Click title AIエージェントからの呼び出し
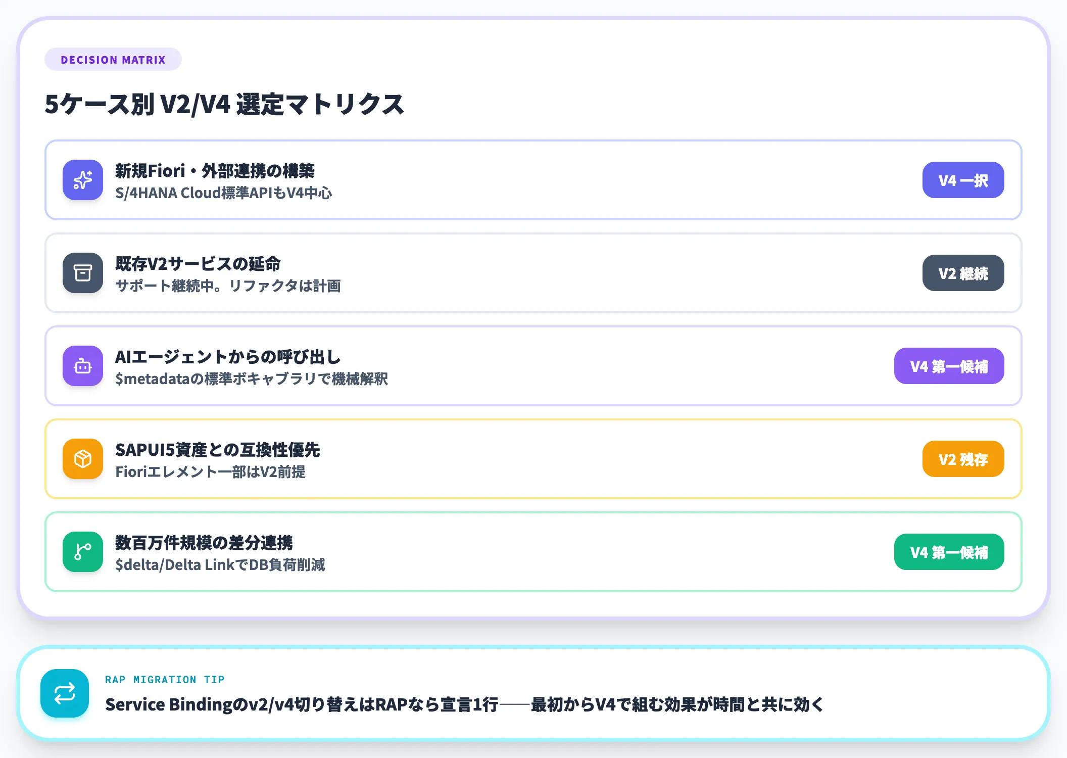The image size is (1067, 758). click(228, 357)
